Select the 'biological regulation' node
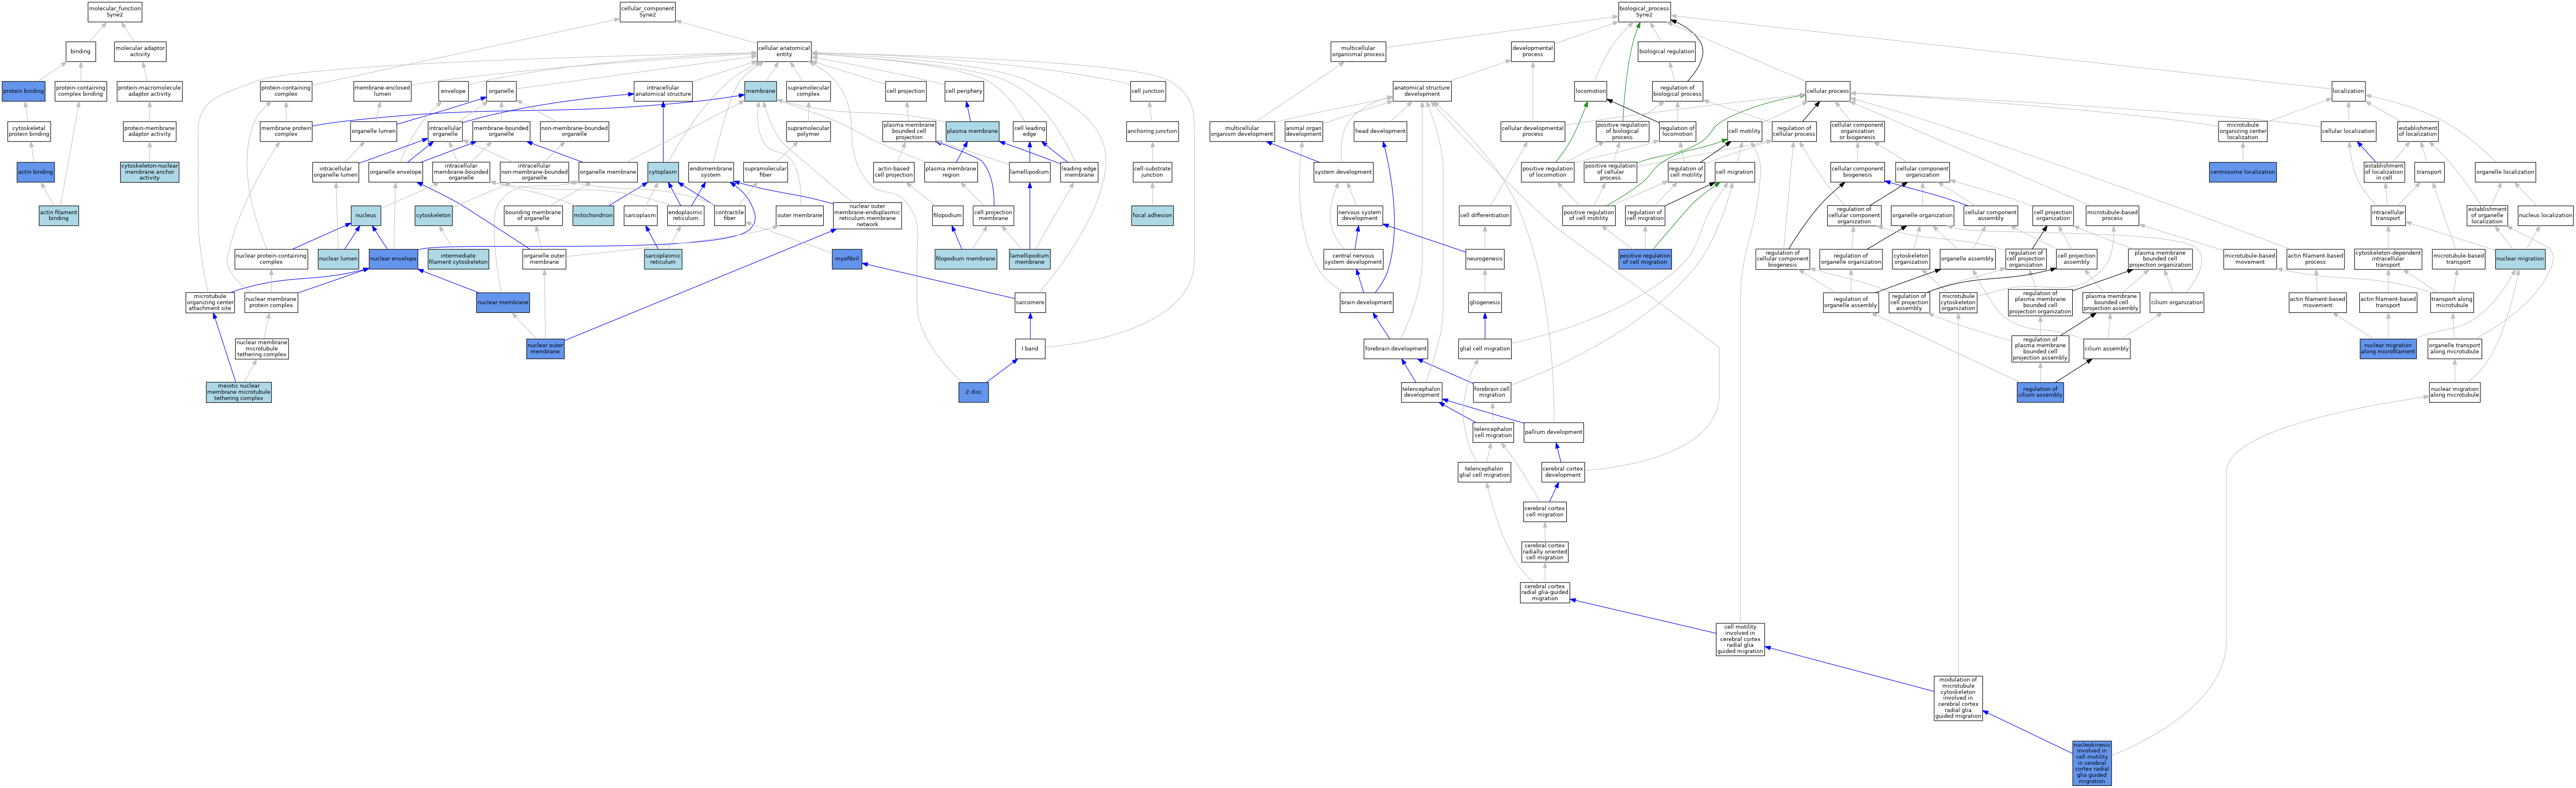 click(1666, 52)
